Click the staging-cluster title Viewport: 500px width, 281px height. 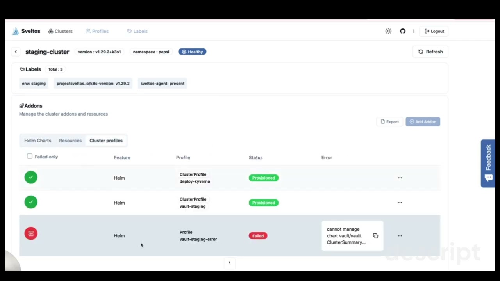[x=47, y=52]
